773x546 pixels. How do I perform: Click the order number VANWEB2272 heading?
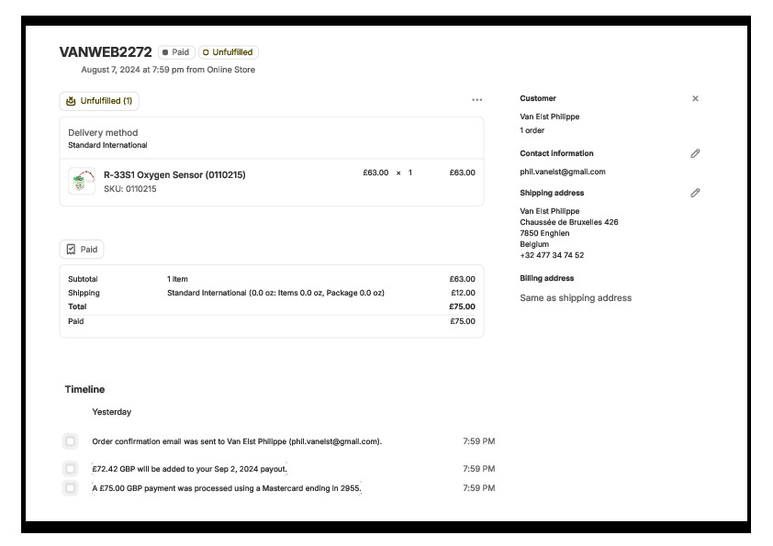tap(106, 52)
